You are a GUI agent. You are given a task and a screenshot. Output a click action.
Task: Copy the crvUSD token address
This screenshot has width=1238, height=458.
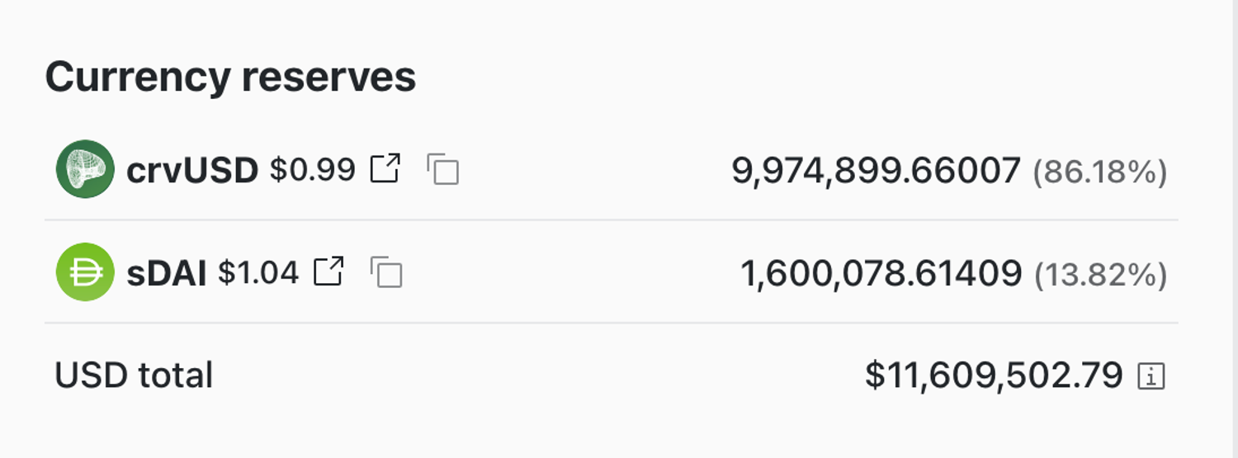(442, 169)
